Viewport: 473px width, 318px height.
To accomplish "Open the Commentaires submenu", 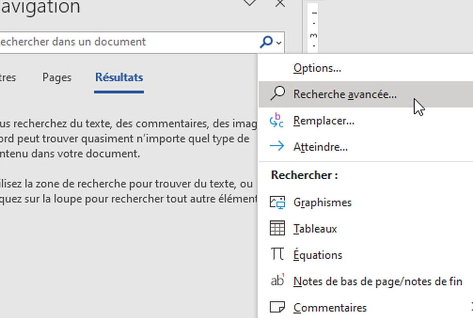I will pos(365,307).
